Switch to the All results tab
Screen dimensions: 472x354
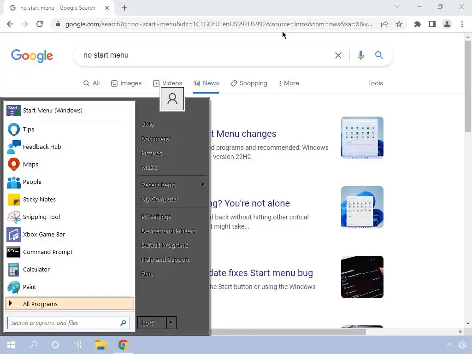point(92,83)
